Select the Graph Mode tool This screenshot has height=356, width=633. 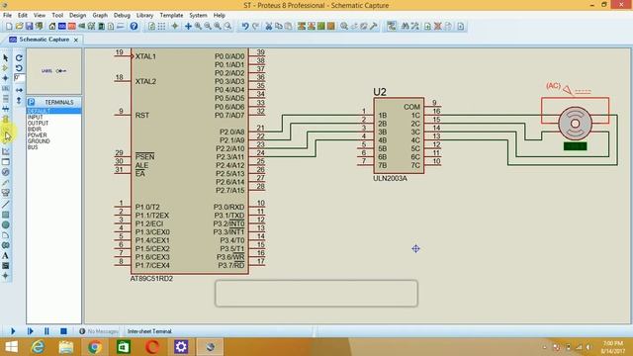[6, 151]
